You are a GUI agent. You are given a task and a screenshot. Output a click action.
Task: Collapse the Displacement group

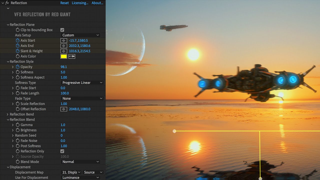pyautogui.click(x=8, y=167)
